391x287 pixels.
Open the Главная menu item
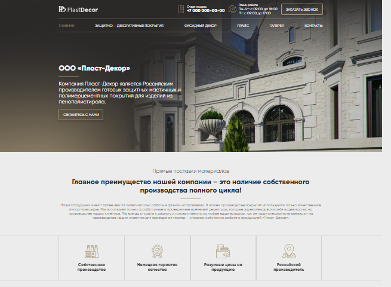pos(67,26)
